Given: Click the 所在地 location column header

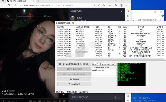Looking at the screenshot, I should (x=125, y=27).
